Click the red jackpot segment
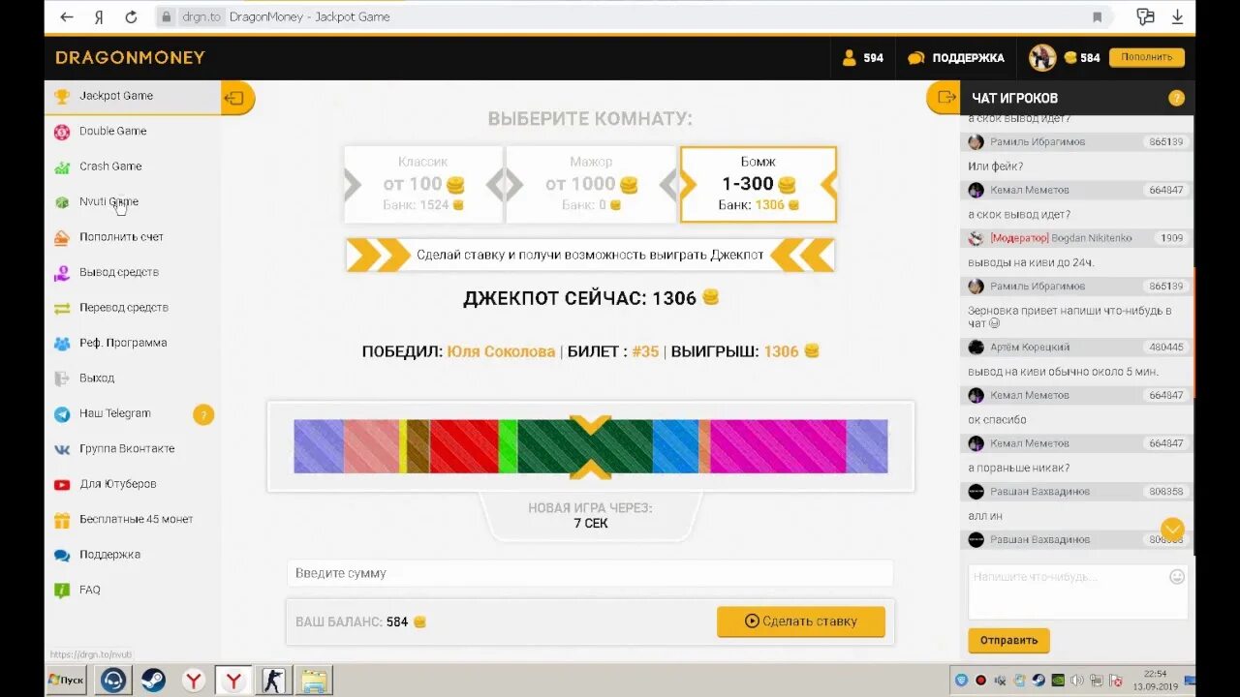This screenshot has height=697, width=1240. 463,446
